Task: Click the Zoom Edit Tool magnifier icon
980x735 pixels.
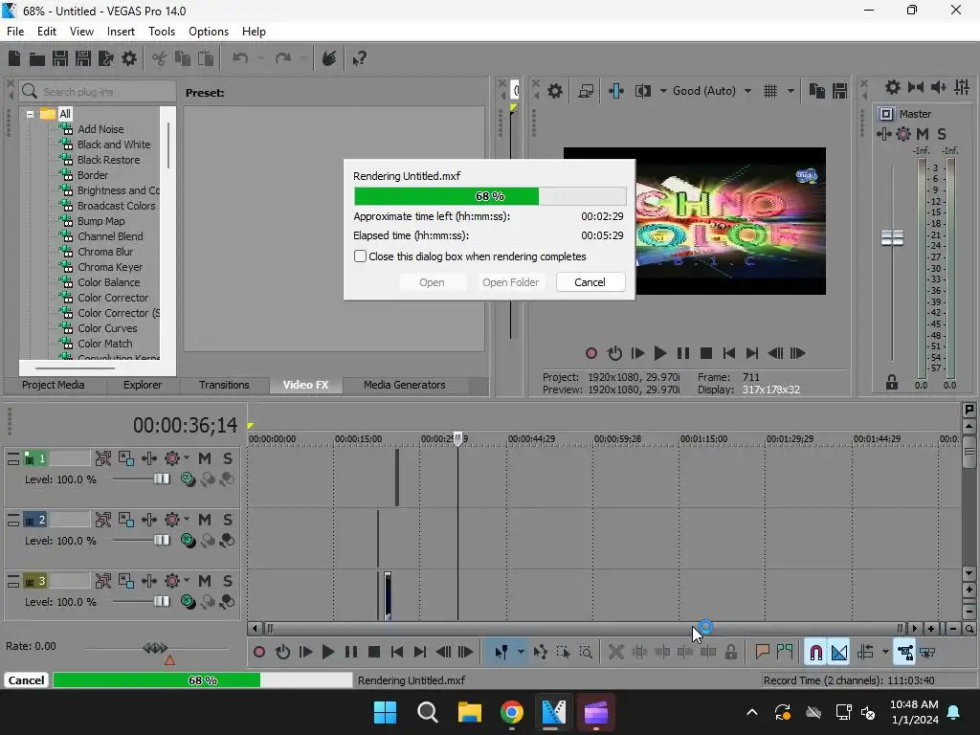Action: tap(586, 653)
